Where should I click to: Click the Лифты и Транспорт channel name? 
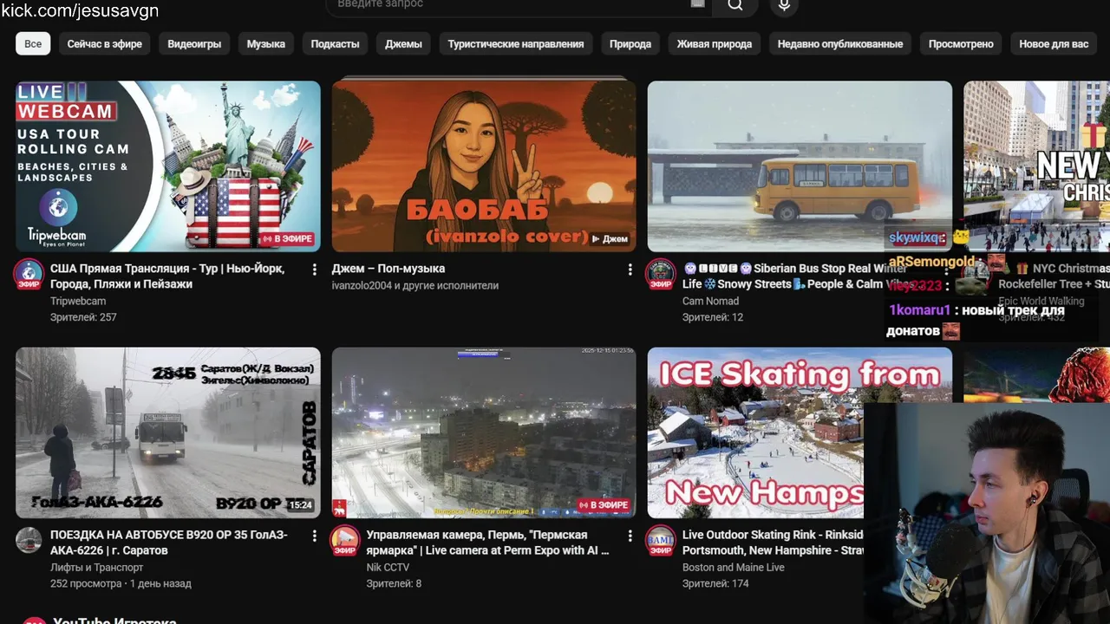(97, 568)
